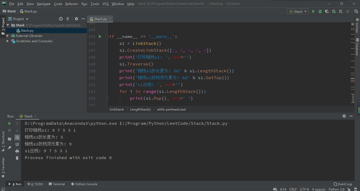
Task: Start the Debug session (bug icon)
Action: pyautogui.click(x=320, y=11)
